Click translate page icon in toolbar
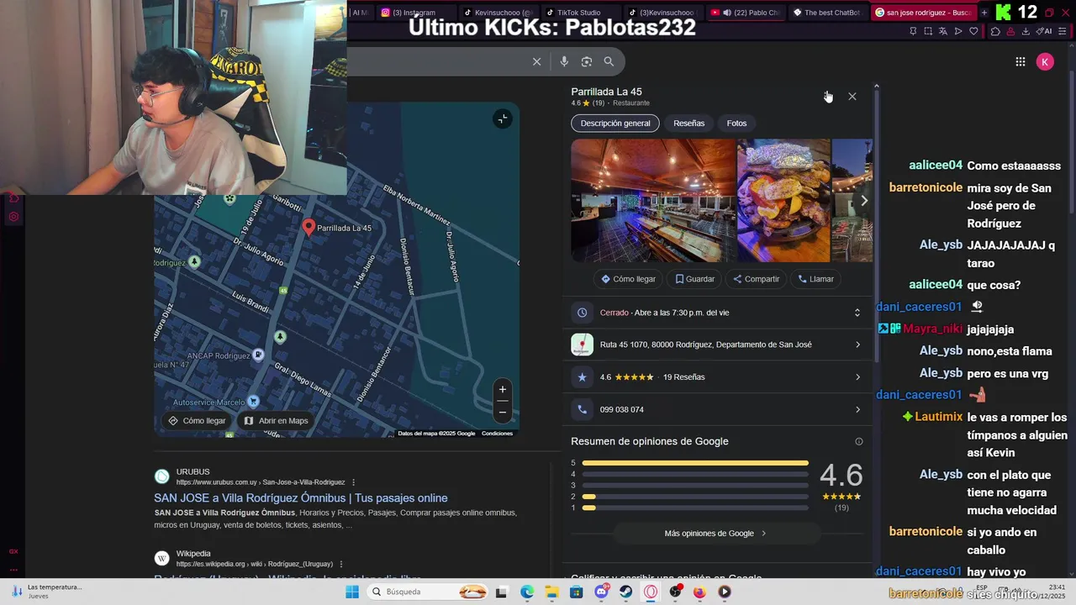 point(943,31)
